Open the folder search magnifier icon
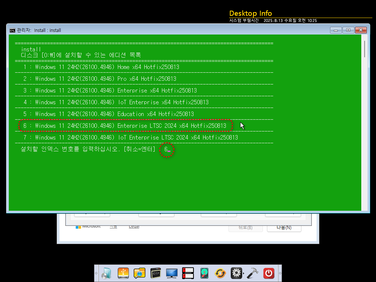The height and width of the screenshot is (282, 376). click(140, 273)
